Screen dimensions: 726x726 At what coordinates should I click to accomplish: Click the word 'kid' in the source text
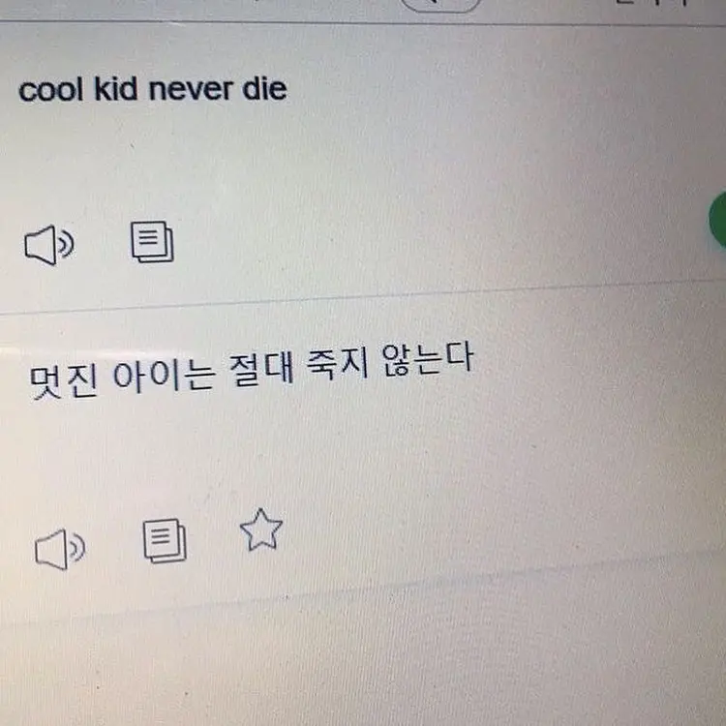[x=118, y=90]
